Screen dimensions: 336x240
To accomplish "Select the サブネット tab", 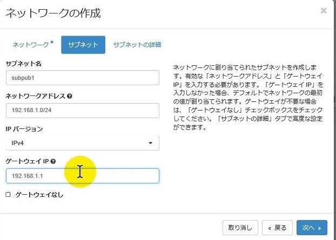I will pos(83,45).
